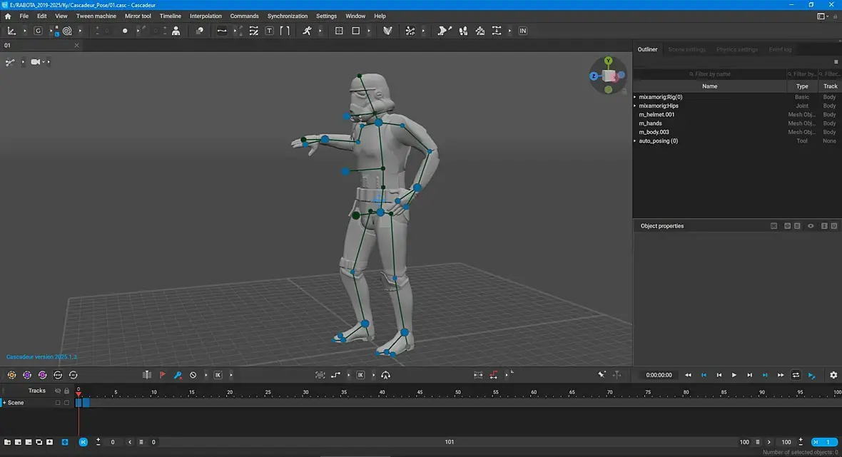Toggle Scene track visibility checkbox

click(59, 403)
